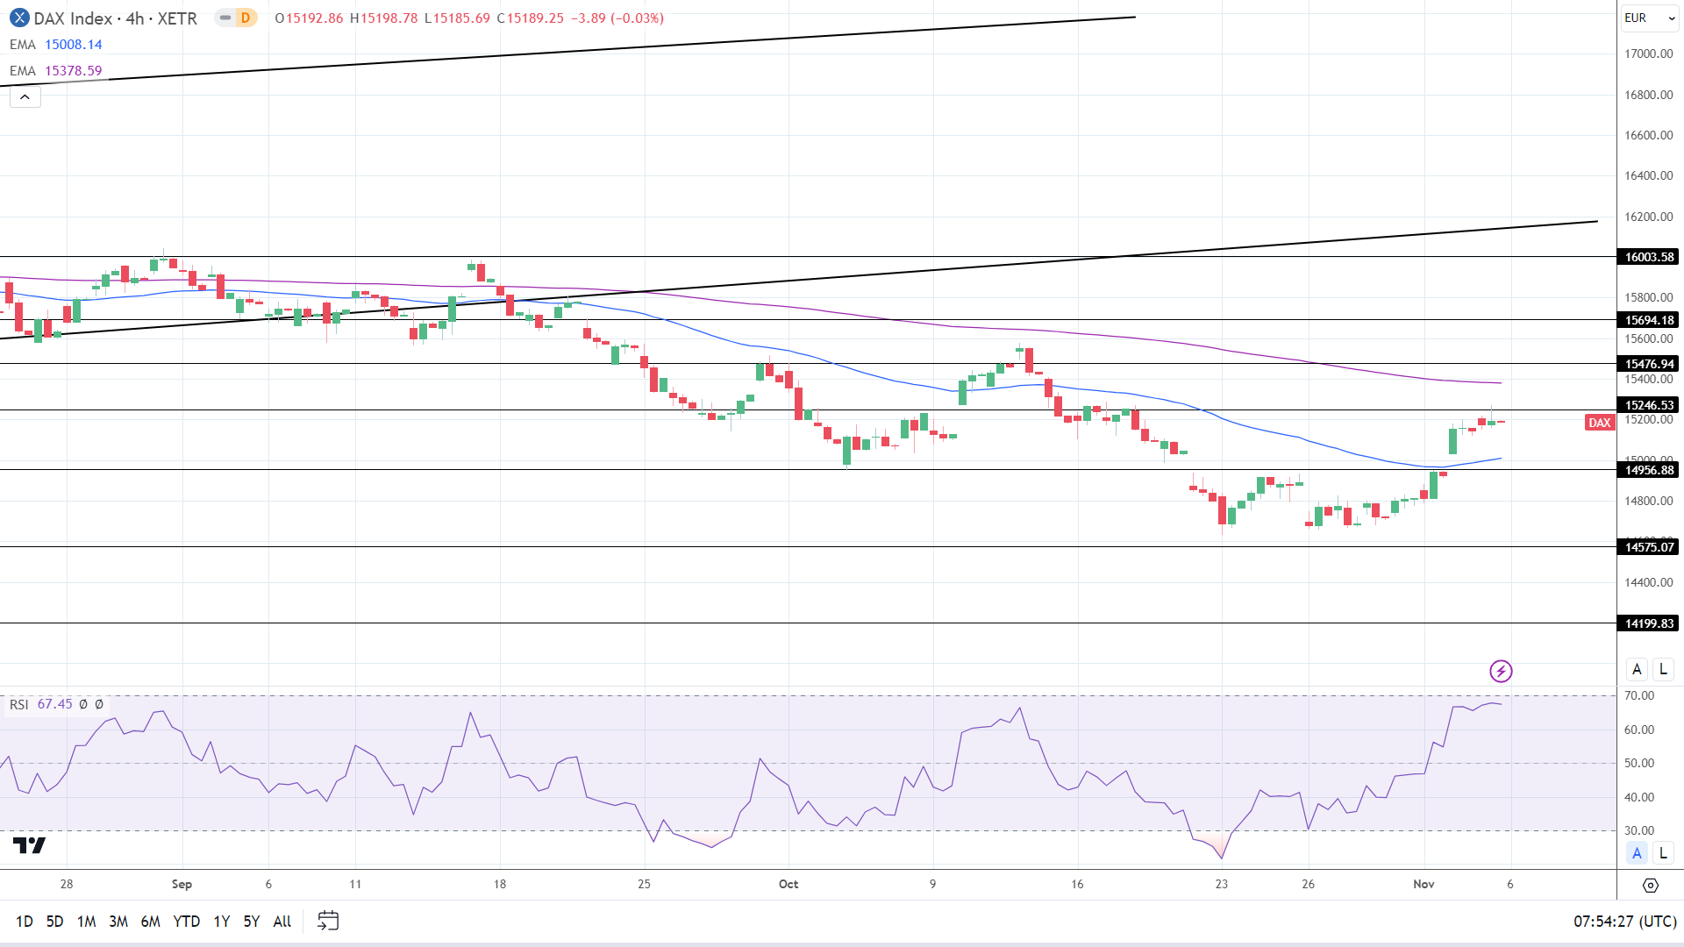
Task: Toggle the delayed data D badge
Action: 246,18
